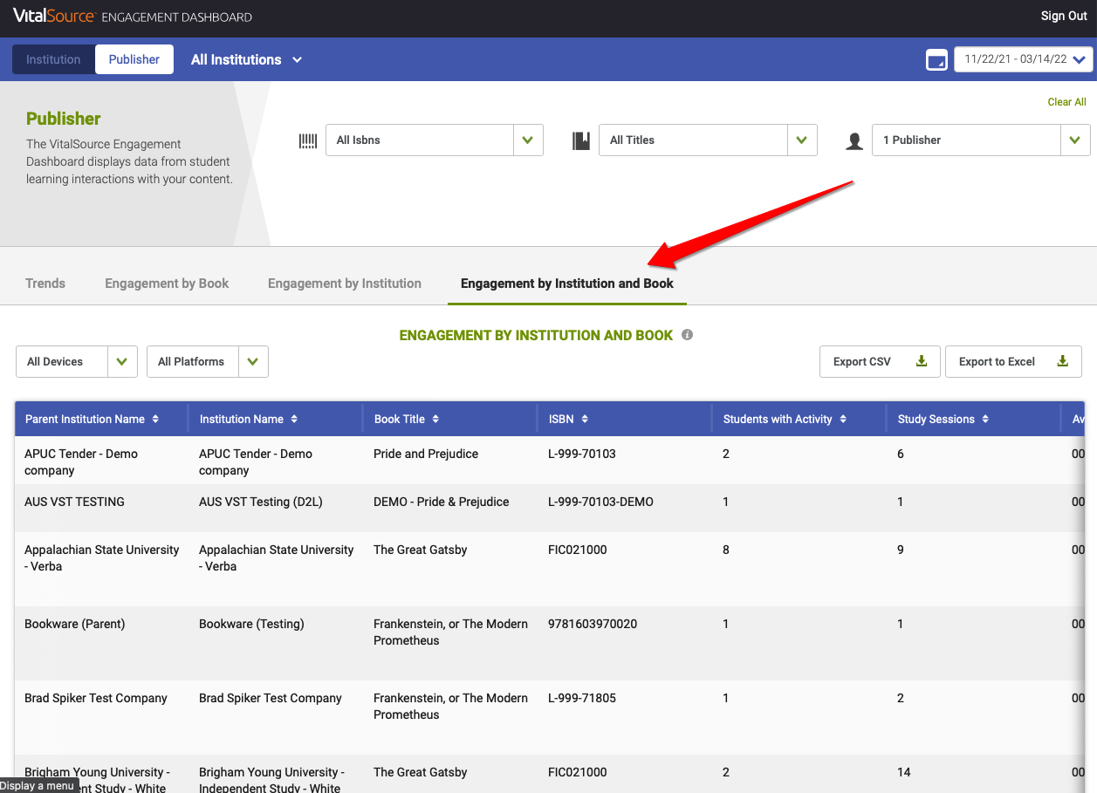1097x793 pixels.
Task: Open the All Titles dropdown
Action: [708, 140]
